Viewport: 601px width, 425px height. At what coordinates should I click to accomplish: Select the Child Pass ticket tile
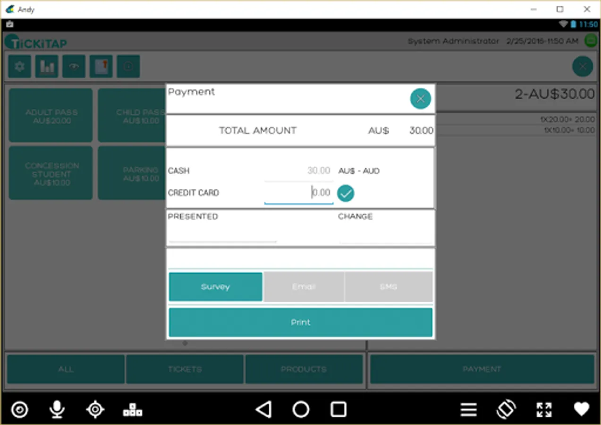[132, 115]
